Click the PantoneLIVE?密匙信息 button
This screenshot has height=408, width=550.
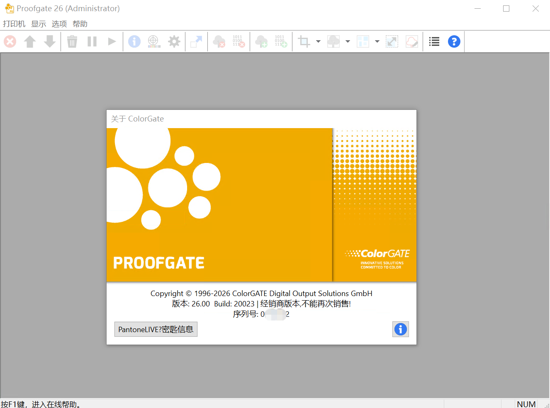click(156, 329)
